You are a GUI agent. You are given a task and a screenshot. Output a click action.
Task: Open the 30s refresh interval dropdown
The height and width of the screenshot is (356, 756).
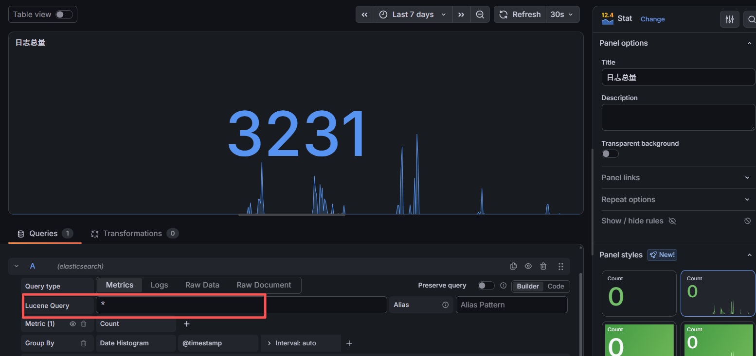(562, 15)
